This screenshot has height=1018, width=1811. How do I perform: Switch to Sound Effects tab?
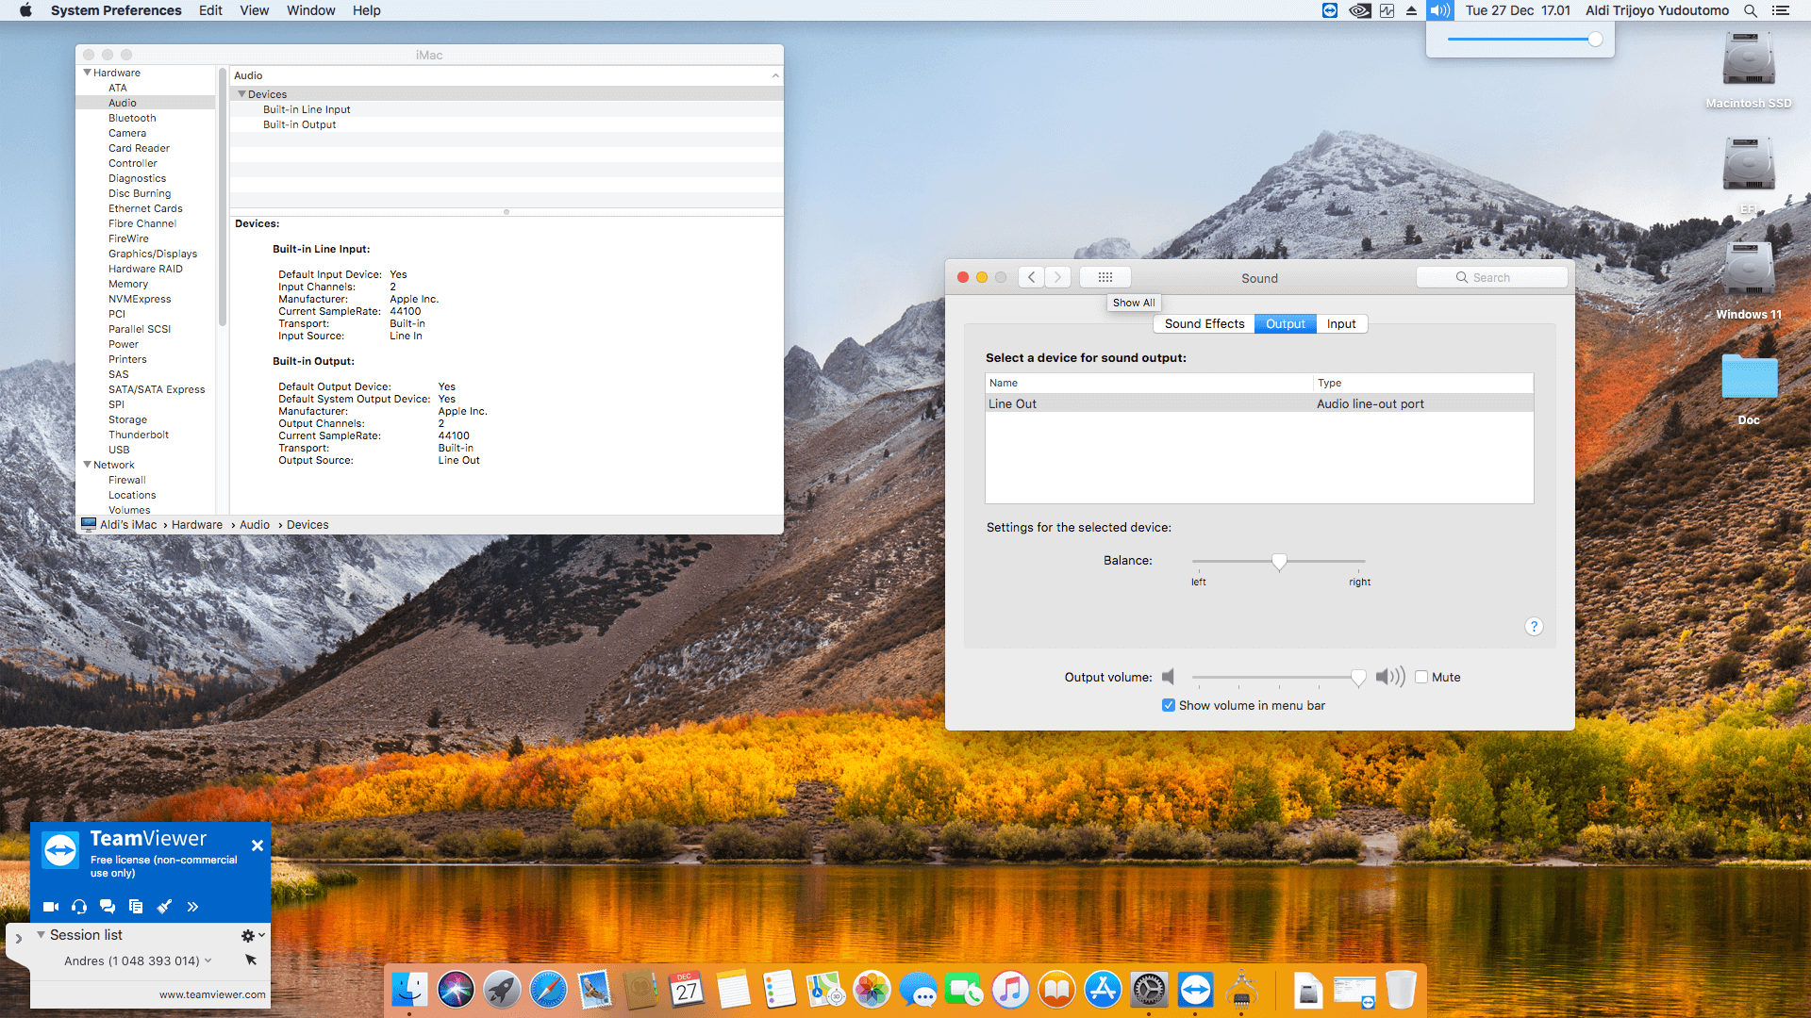pos(1204,323)
